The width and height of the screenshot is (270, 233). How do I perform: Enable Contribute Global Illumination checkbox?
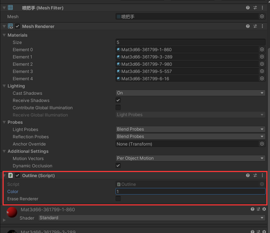[x=118, y=107]
